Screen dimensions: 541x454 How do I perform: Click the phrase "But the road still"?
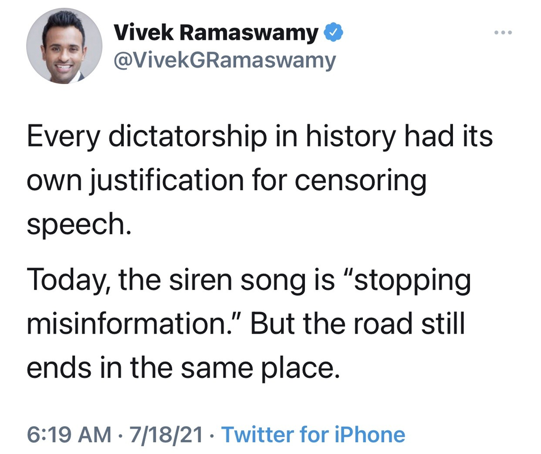point(358,323)
